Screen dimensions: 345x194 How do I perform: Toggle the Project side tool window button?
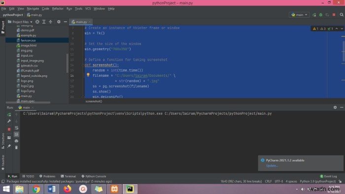[x=3, y=27]
